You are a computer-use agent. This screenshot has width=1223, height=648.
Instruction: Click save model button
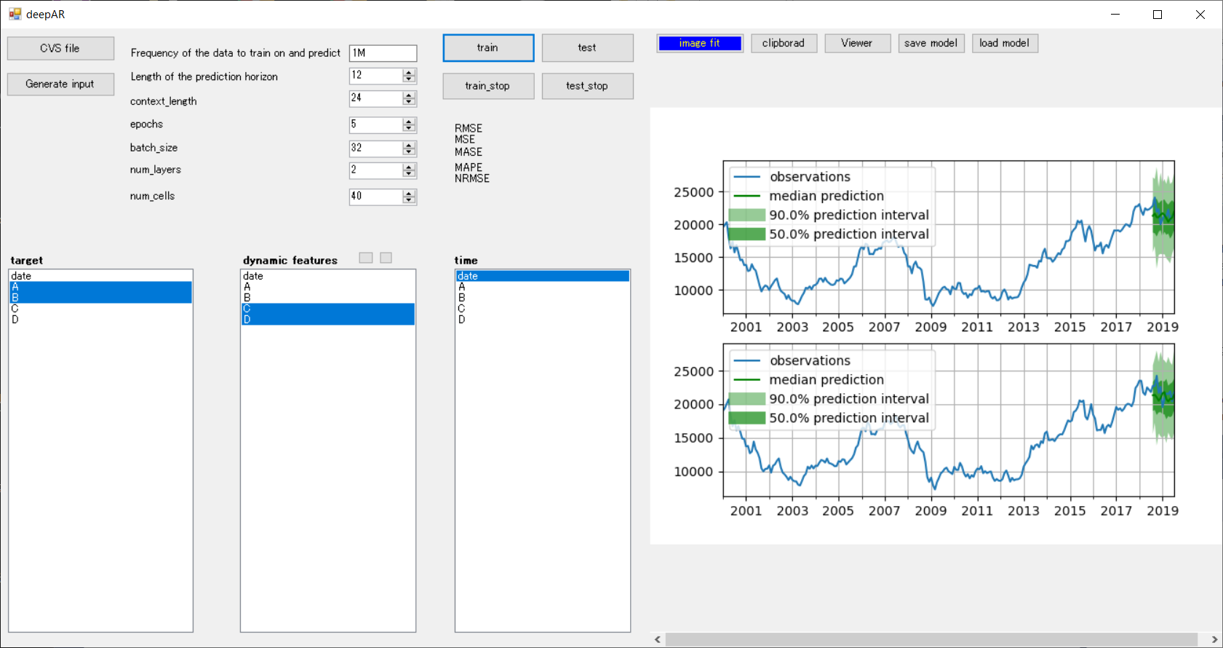(x=931, y=43)
